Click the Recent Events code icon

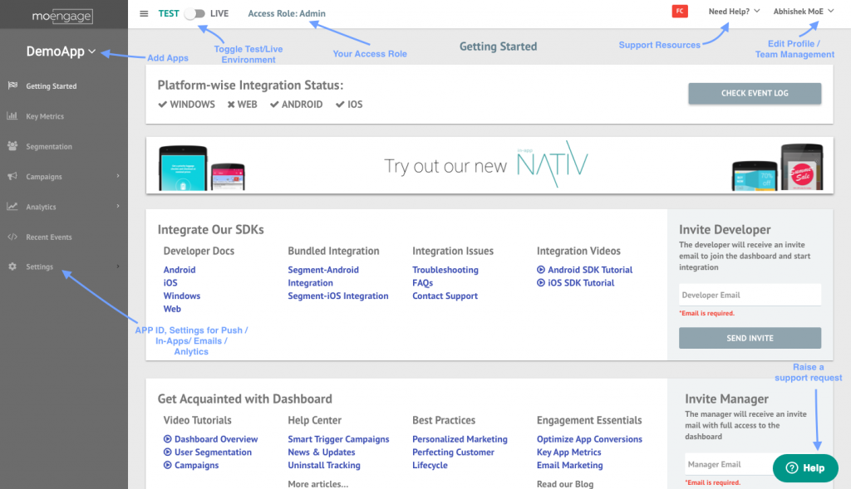pyautogui.click(x=12, y=237)
